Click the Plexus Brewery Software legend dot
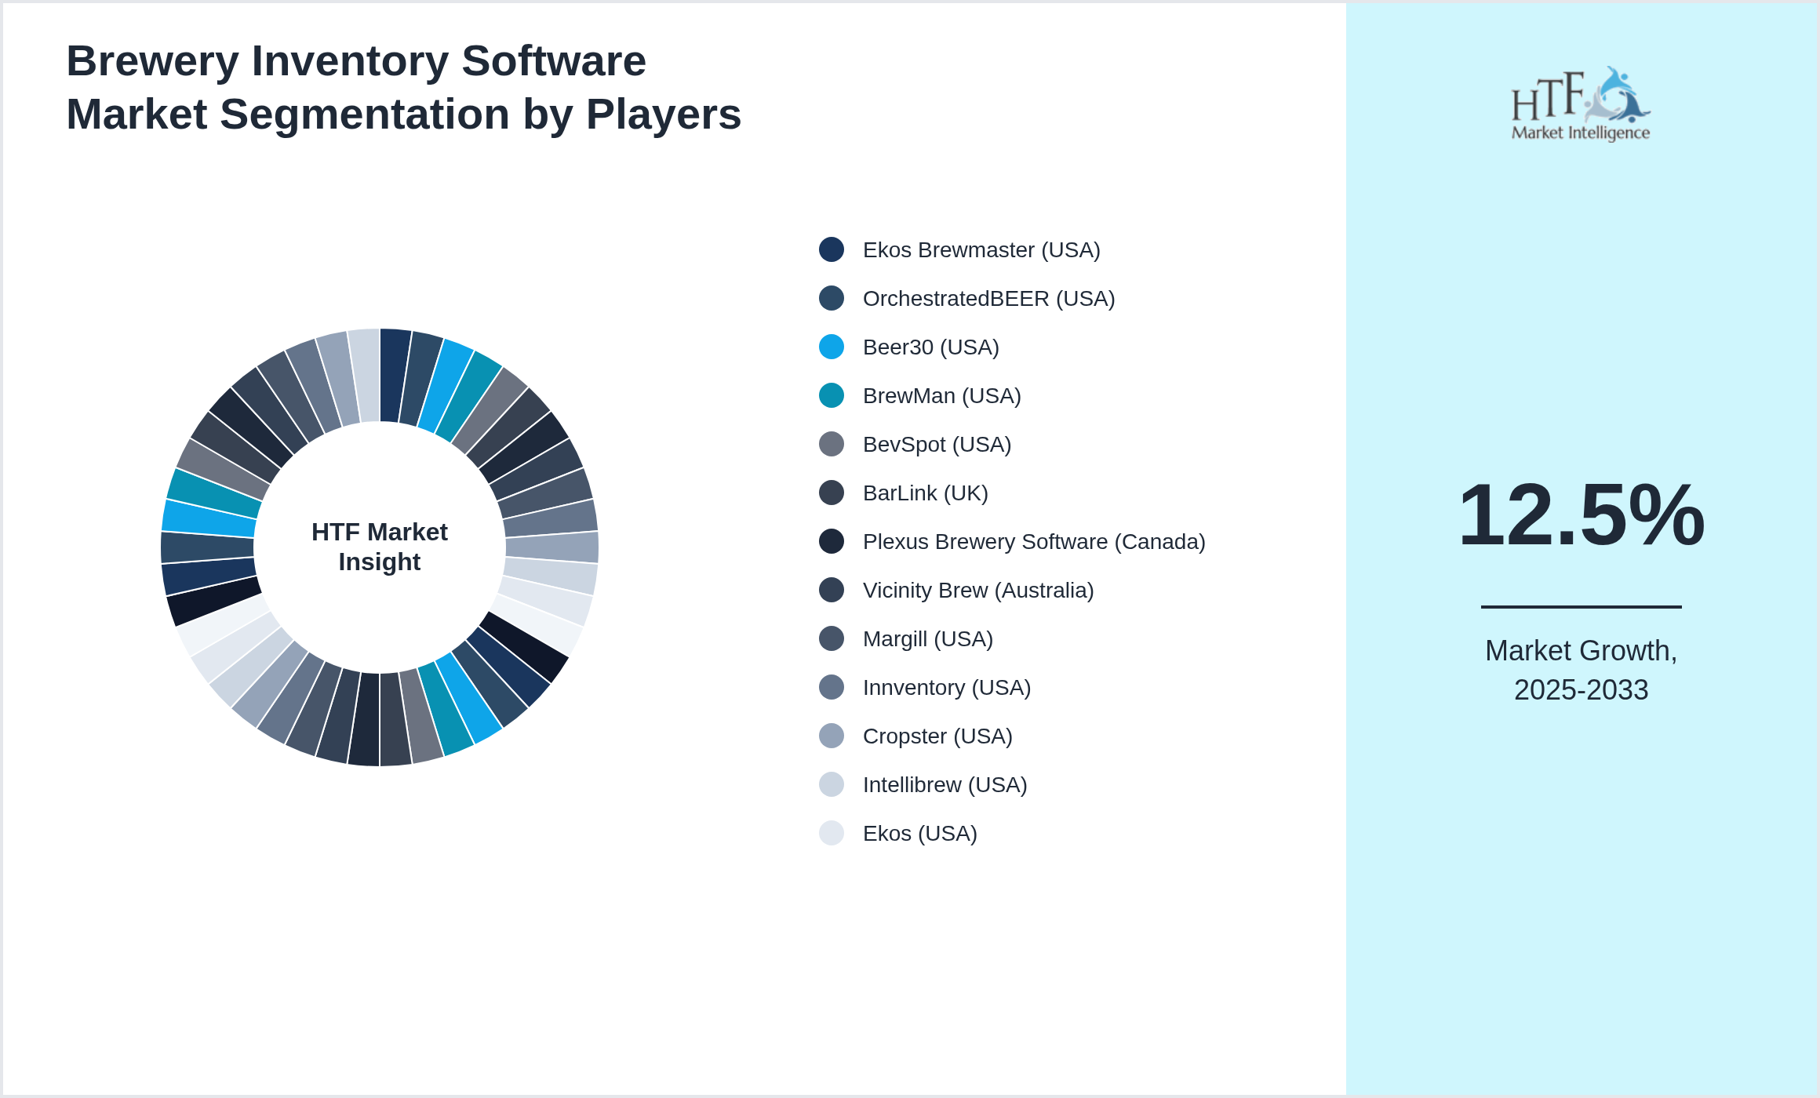This screenshot has height=1098, width=1820. 832,541
